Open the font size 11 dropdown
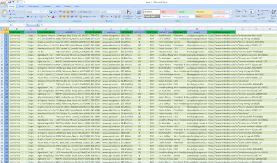 click(48, 12)
